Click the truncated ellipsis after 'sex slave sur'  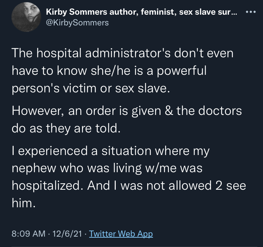point(234,12)
